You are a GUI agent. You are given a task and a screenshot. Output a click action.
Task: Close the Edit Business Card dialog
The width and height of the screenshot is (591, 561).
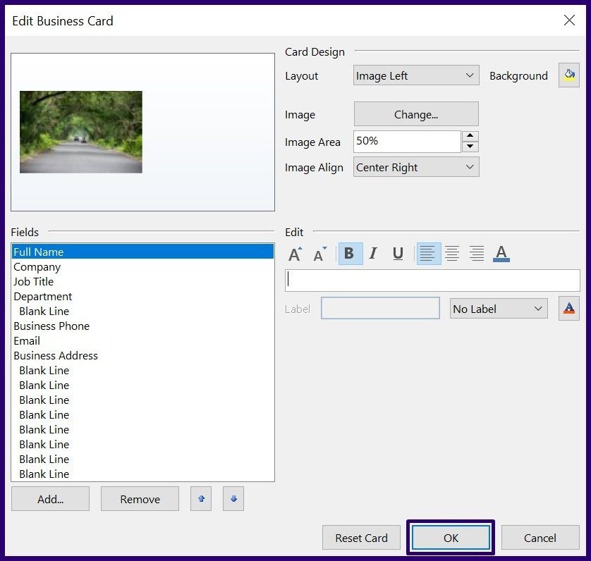click(569, 20)
